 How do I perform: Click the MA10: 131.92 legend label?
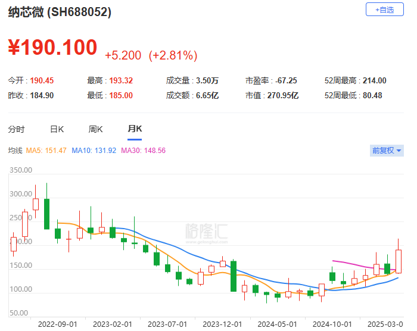tap(94, 151)
